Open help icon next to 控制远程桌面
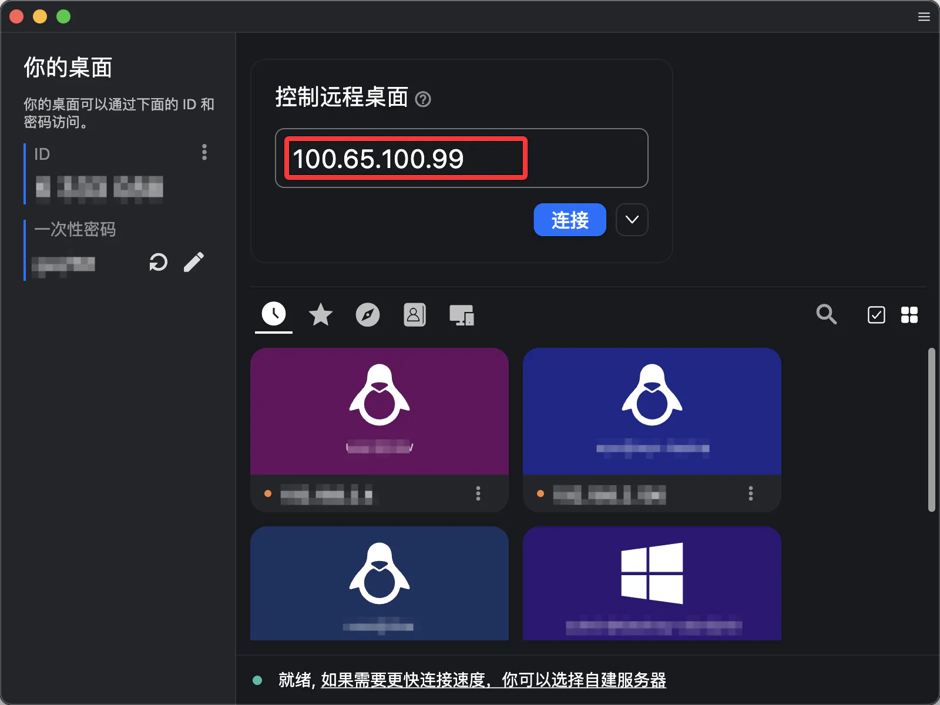The height and width of the screenshot is (705, 940). [x=423, y=99]
